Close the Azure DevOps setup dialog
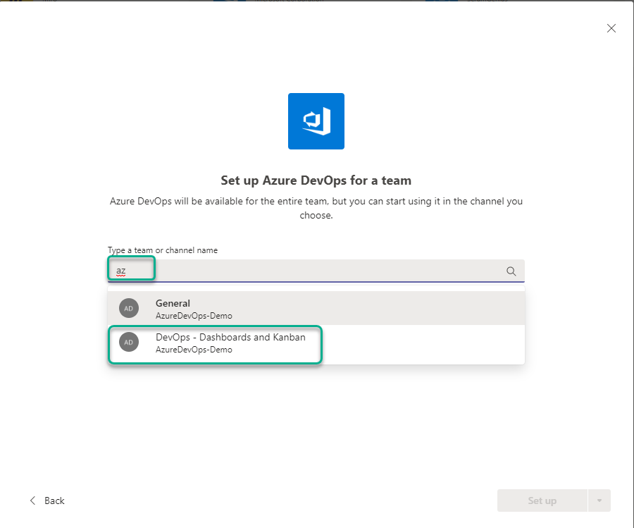 [x=611, y=28]
